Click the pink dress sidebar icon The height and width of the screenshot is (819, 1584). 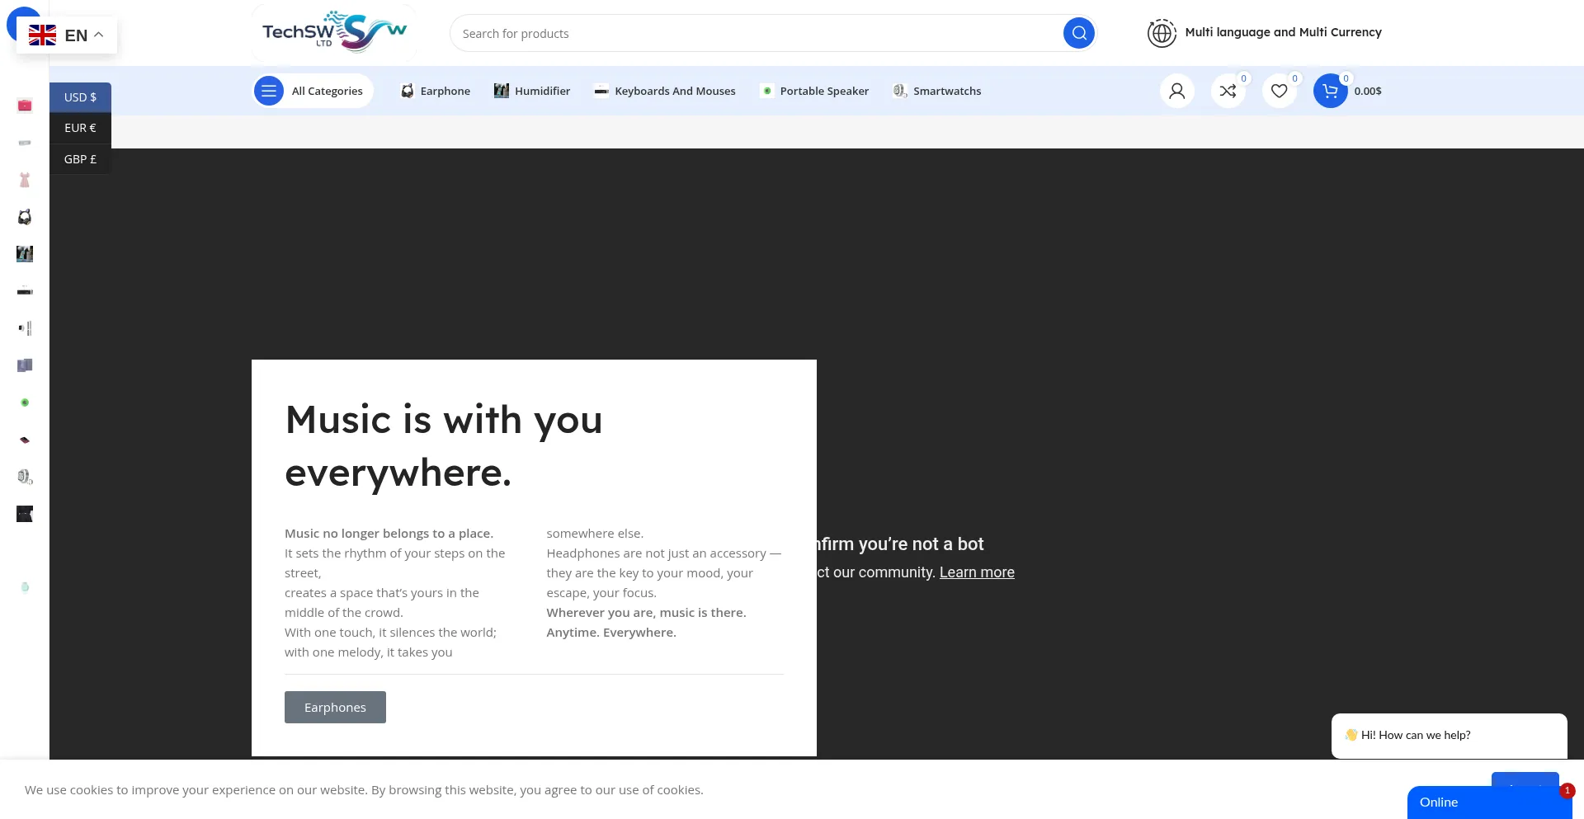(25, 180)
